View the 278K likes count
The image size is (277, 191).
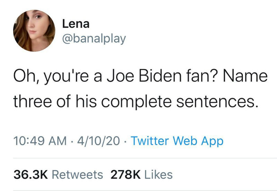pos(125,174)
